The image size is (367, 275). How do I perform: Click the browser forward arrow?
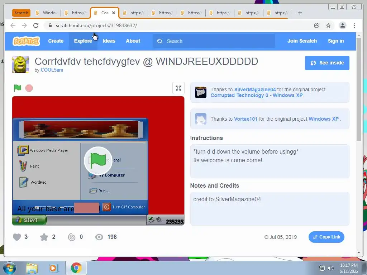click(24, 25)
